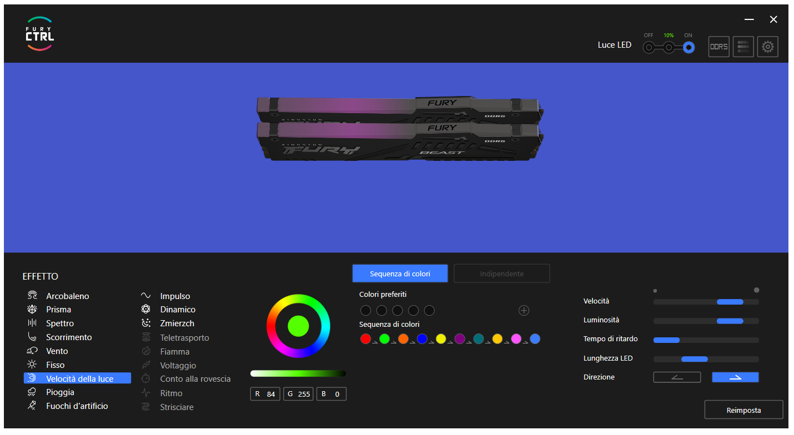
Task: Open the module list icon
Action: pos(743,47)
